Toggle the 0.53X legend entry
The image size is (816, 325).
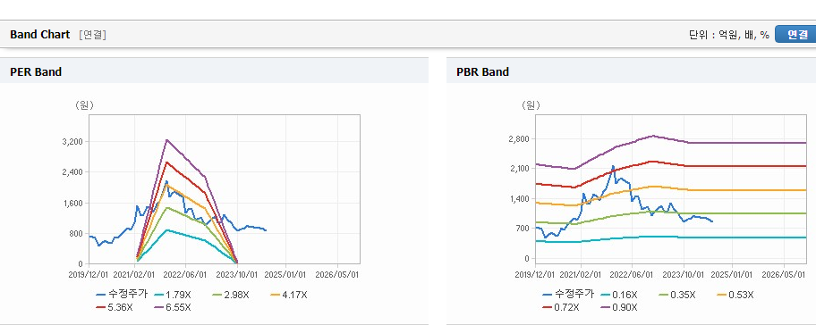[x=735, y=295]
